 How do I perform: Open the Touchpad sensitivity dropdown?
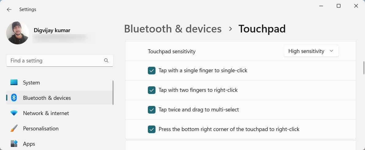pyautogui.click(x=311, y=51)
